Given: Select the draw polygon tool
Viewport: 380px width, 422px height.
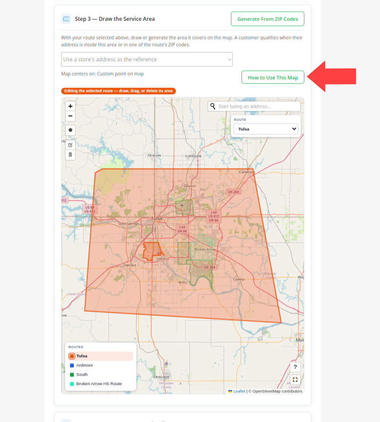Looking at the screenshot, I should point(70,130).
